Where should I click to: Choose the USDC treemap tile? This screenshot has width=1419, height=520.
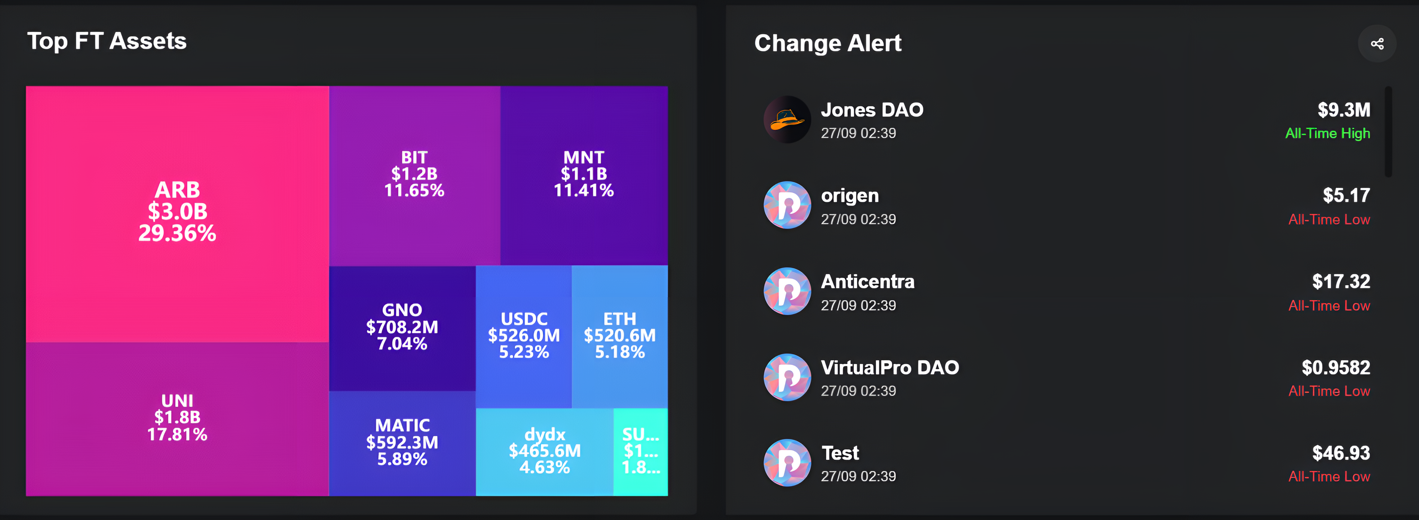point(523,335)
